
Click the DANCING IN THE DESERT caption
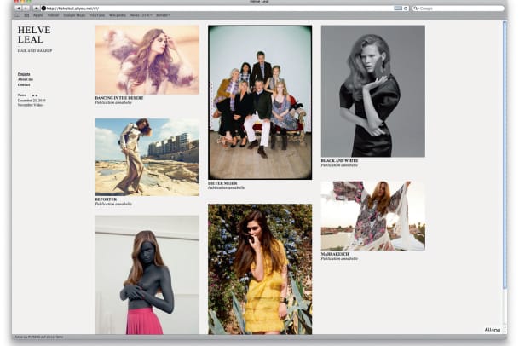(119, 98)
